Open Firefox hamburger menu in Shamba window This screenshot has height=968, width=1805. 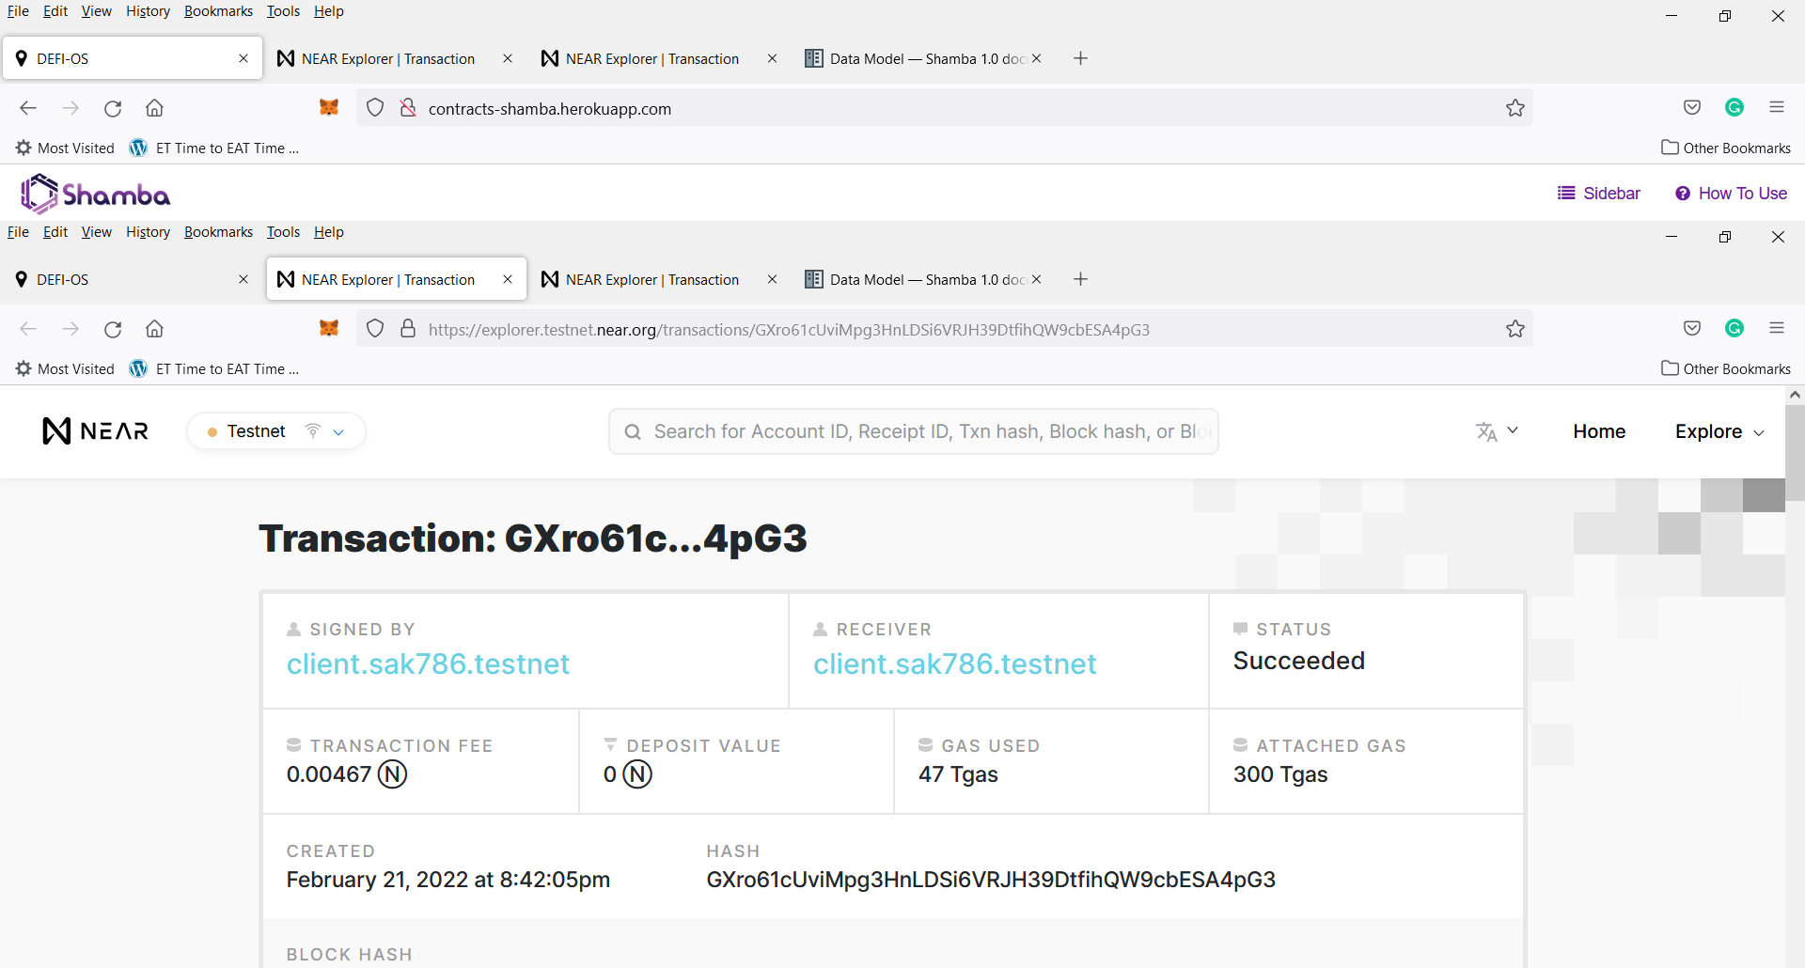1777,107
